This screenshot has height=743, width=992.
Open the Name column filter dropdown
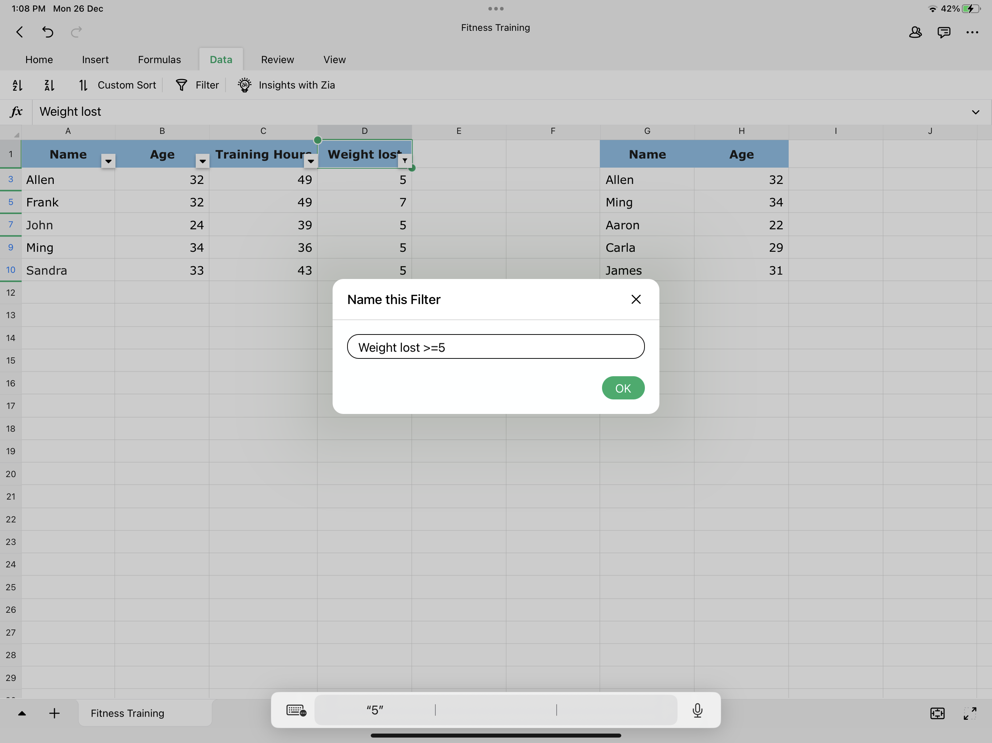point(108,161)
